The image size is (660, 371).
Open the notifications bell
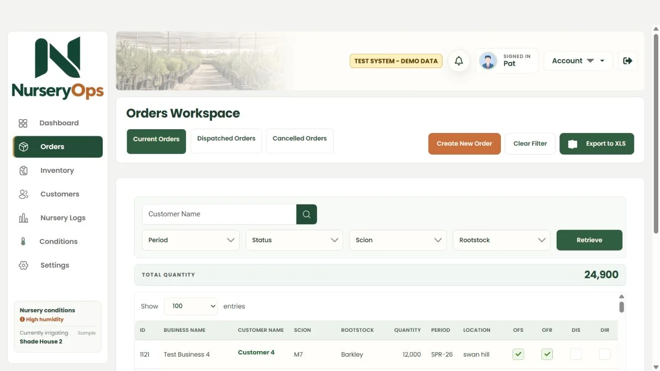458,61
